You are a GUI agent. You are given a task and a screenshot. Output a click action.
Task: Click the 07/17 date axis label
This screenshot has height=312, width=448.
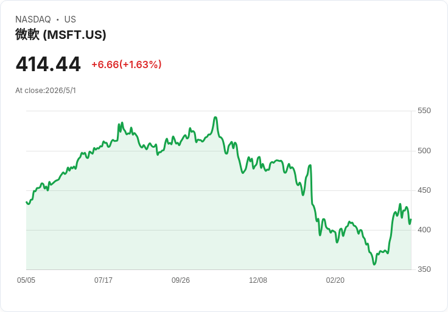click(x=103, y=280)
